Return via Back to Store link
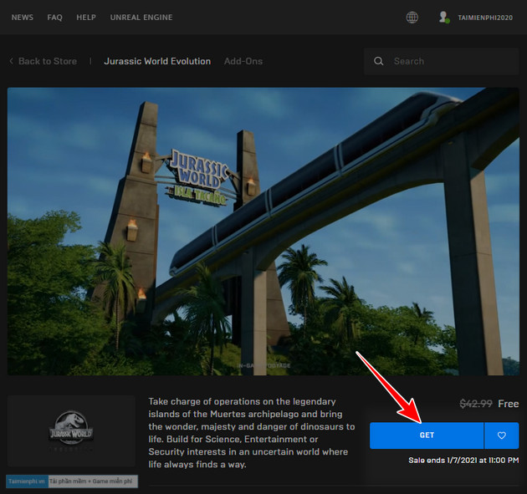This screenshot has width=527, height=494. pyautogui.click(x=48, y=61)
